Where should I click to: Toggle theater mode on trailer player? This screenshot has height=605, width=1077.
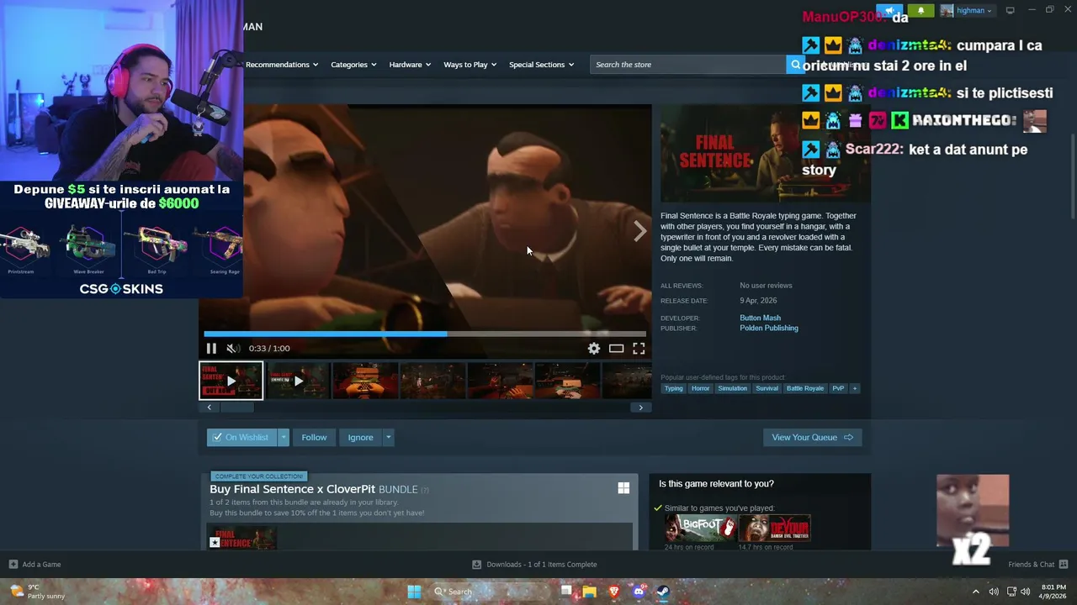pos(616,349)
